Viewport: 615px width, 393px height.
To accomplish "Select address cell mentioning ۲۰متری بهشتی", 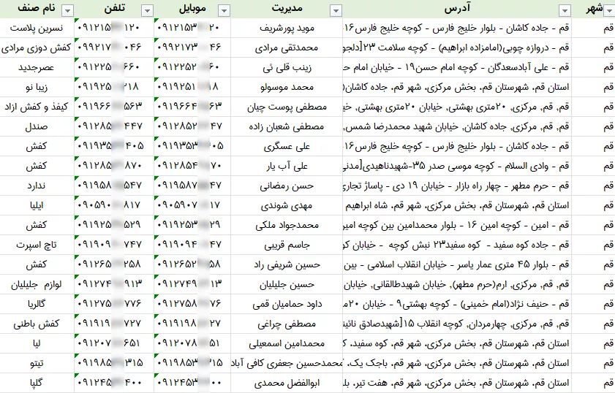I will [457, 107].
